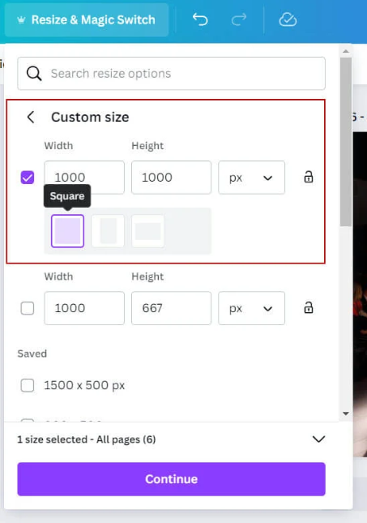Check the 1000 x 667 size checkbox
The image size is (367, 523).
[28, 308]
